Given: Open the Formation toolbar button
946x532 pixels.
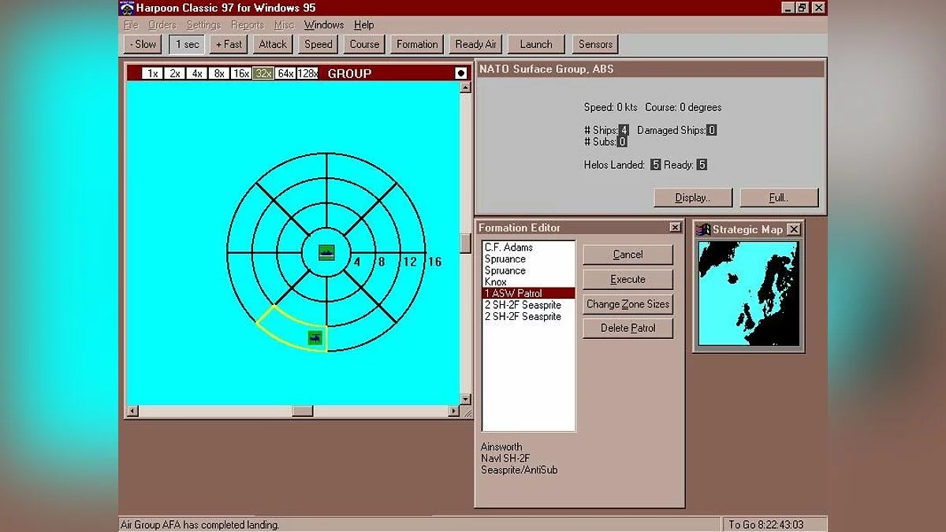Looking at the screenshot, I should click(417, 44).
